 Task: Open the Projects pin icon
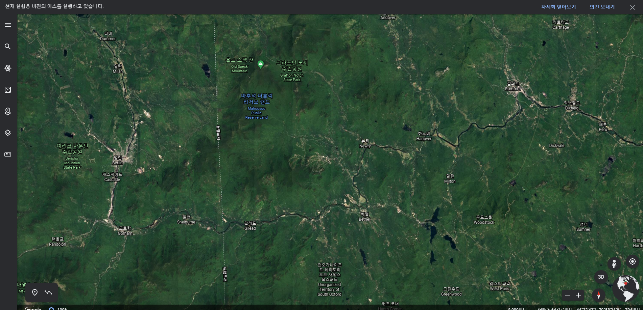coord(8,111)
